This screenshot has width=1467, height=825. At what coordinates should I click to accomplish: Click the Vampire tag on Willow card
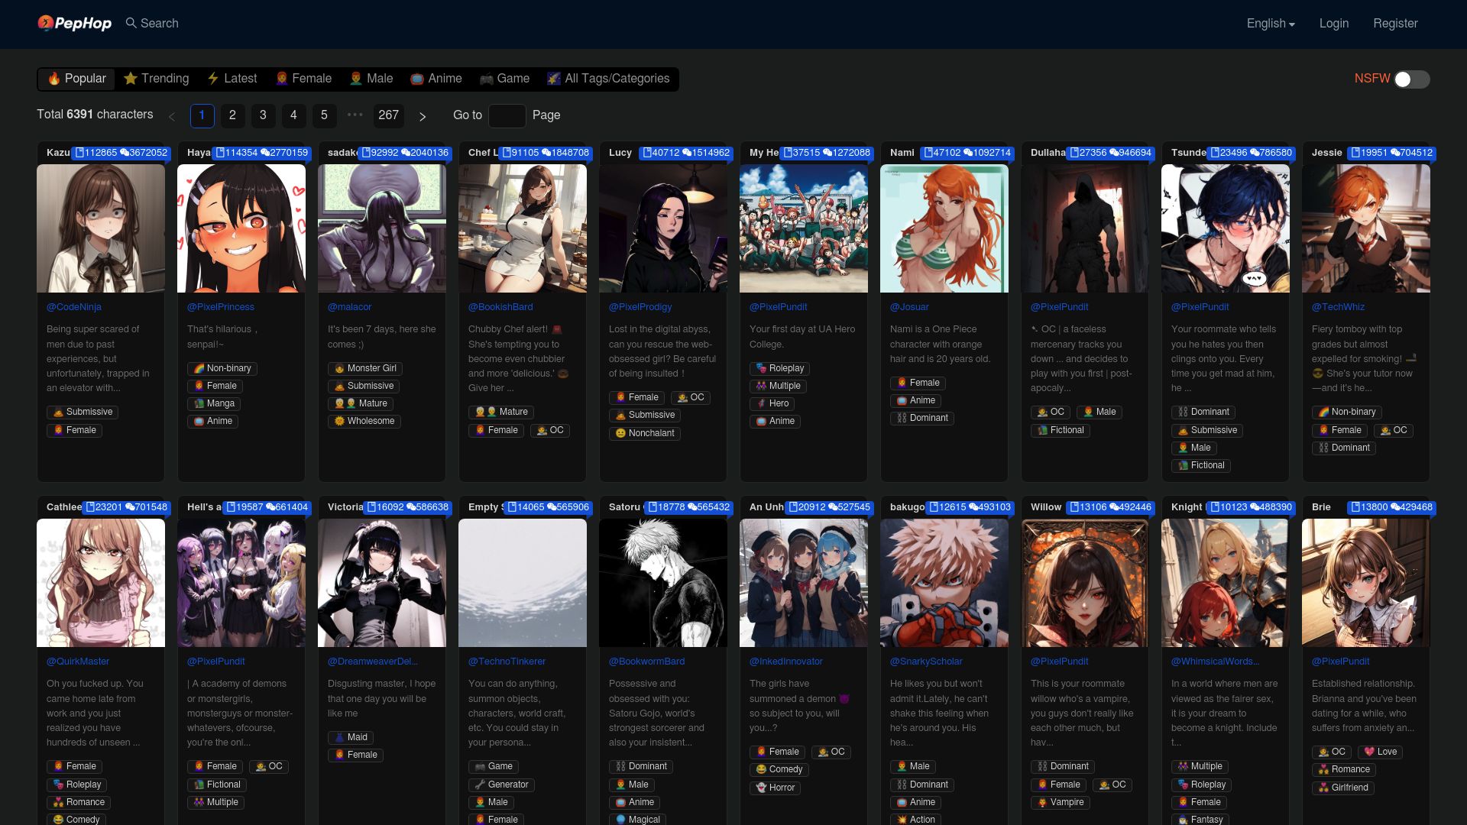(1061, 802)
